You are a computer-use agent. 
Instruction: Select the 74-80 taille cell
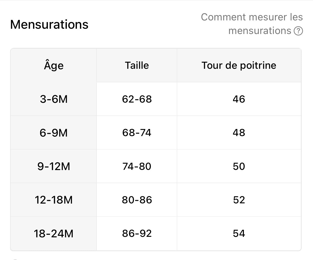click(x=137, y=166)
